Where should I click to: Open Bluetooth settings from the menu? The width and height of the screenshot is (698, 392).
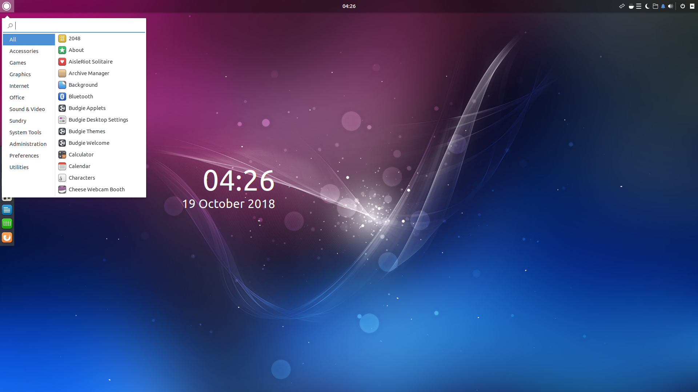coord(101,97)
